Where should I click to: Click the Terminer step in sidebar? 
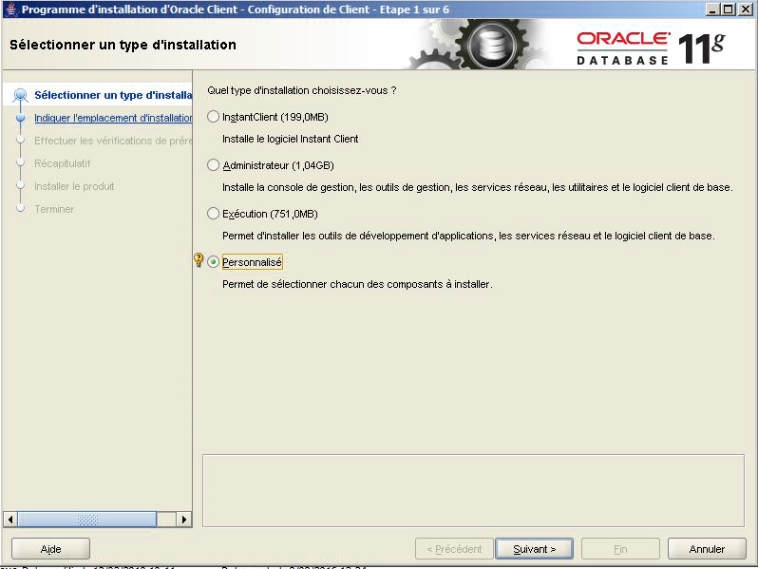point(54,209)
